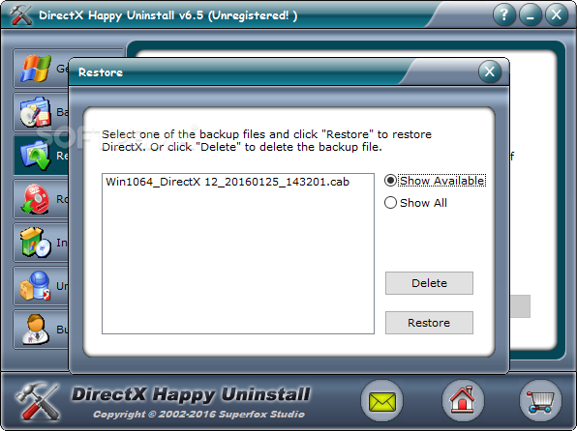Open the home page house icon

click(x=463, y=401)
